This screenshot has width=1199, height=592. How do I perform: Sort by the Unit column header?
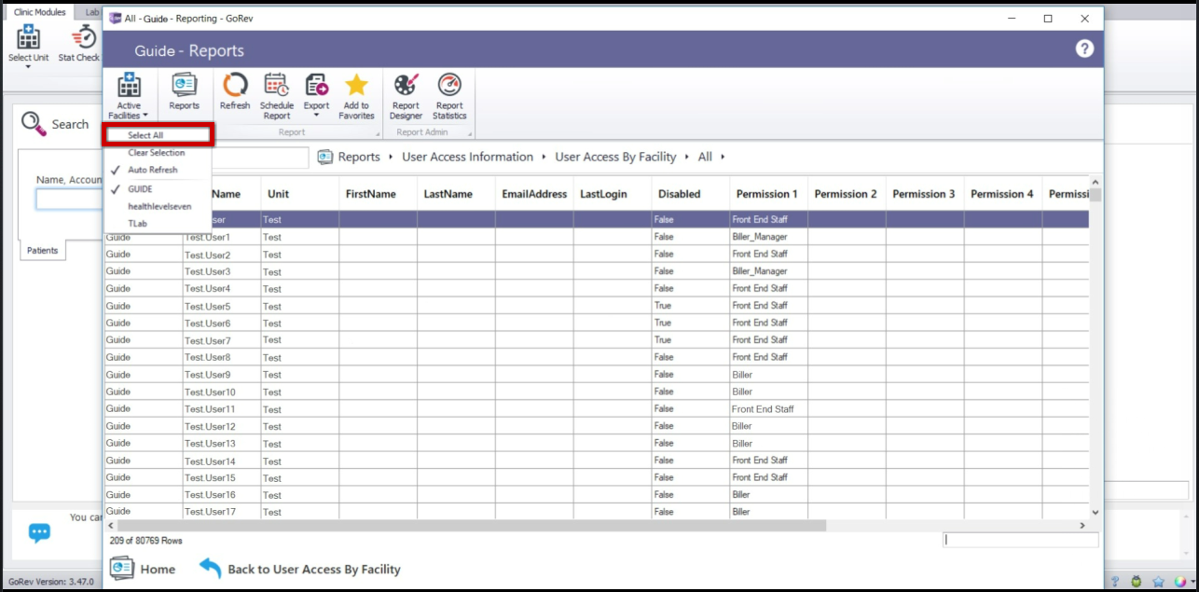(x=299, y=194)
